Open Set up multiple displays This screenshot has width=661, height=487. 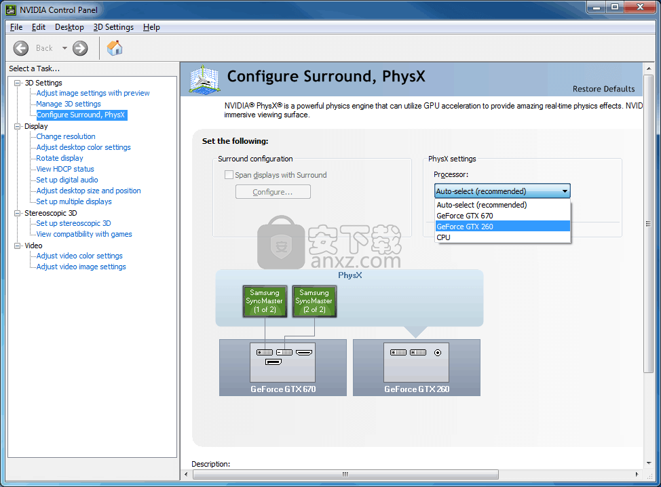coord(74,202)
